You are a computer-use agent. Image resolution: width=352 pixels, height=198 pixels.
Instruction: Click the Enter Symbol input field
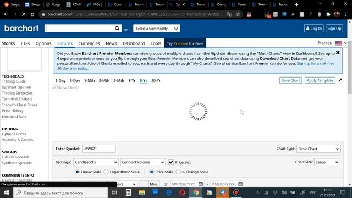(x=99, y=148)
